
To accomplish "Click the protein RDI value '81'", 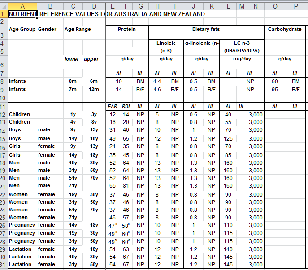I will [x=126, y=186].
